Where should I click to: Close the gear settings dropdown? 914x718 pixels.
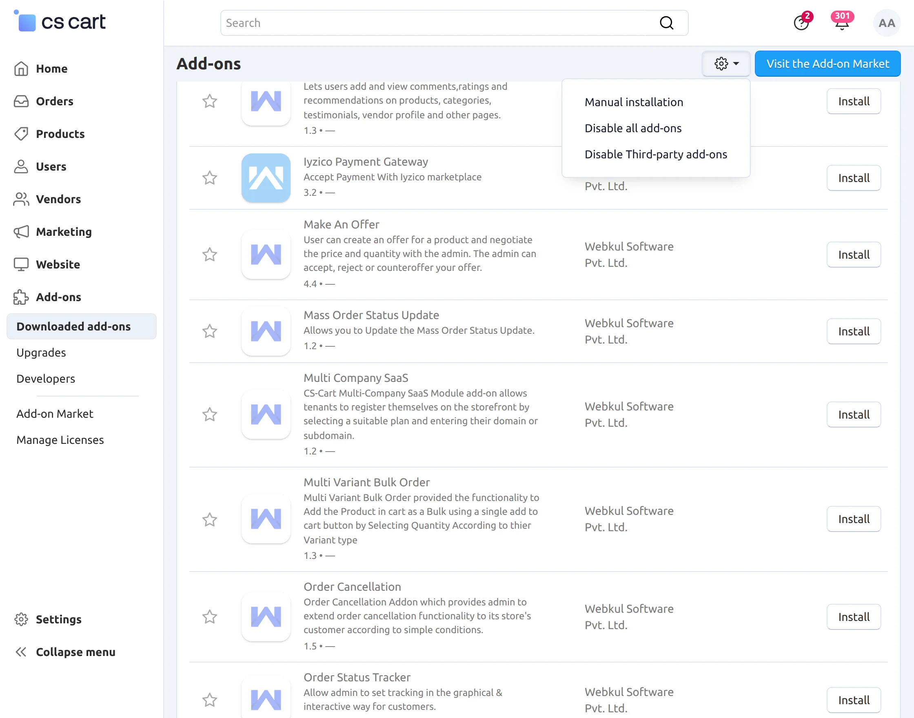[x=726, y=64]
